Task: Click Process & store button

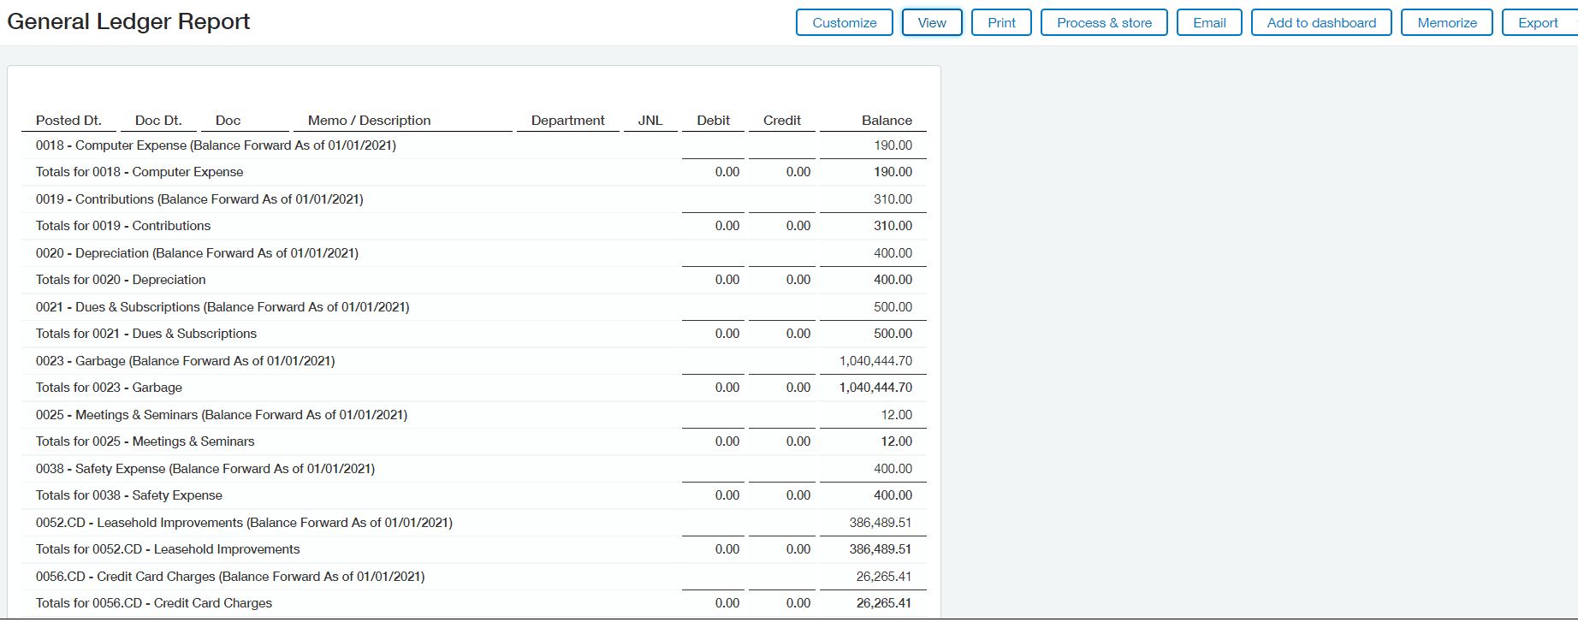Action: pyautogui.click(x=1104, y=23)
